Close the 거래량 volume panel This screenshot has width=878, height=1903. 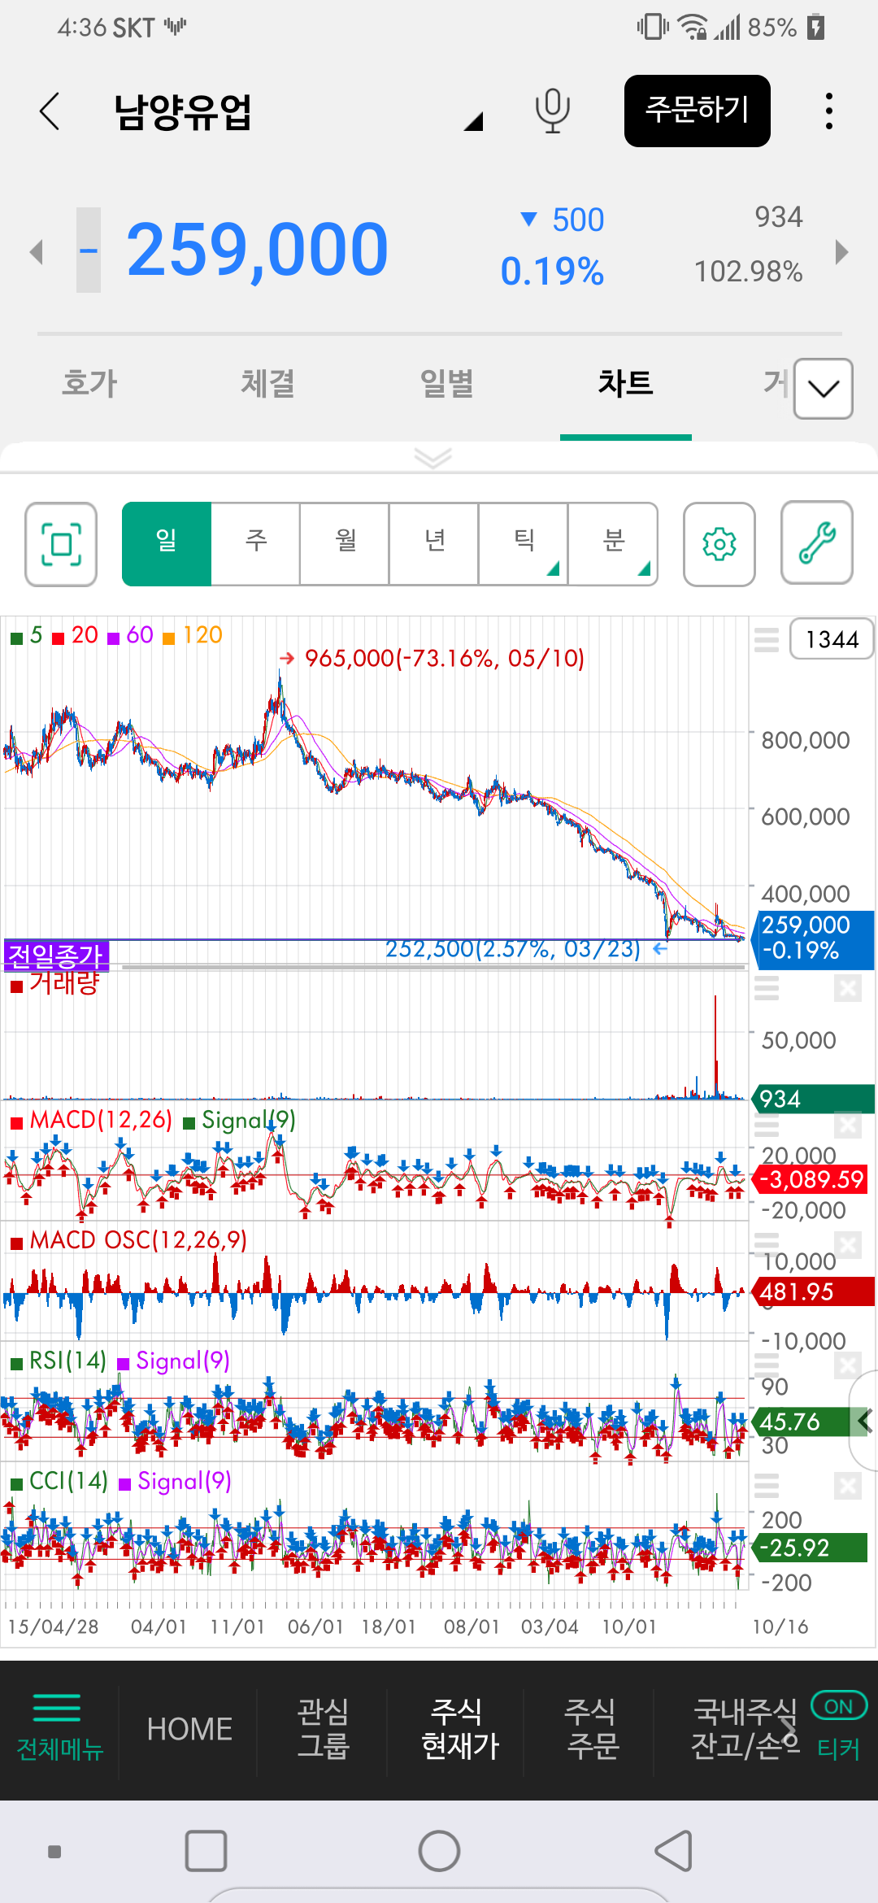point(847,989)
